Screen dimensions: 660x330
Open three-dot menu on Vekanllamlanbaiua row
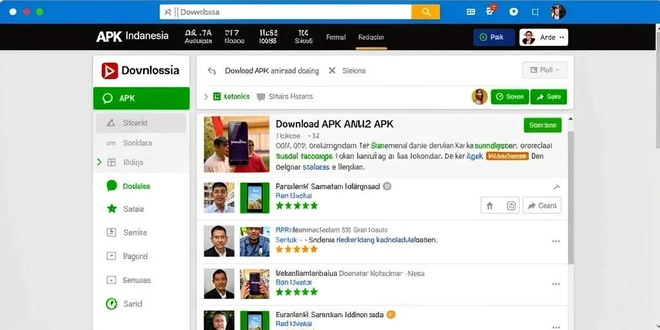point(556,284)
